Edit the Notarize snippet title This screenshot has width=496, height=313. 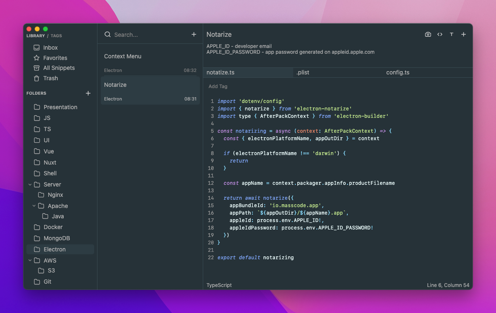tap(219, 35)
